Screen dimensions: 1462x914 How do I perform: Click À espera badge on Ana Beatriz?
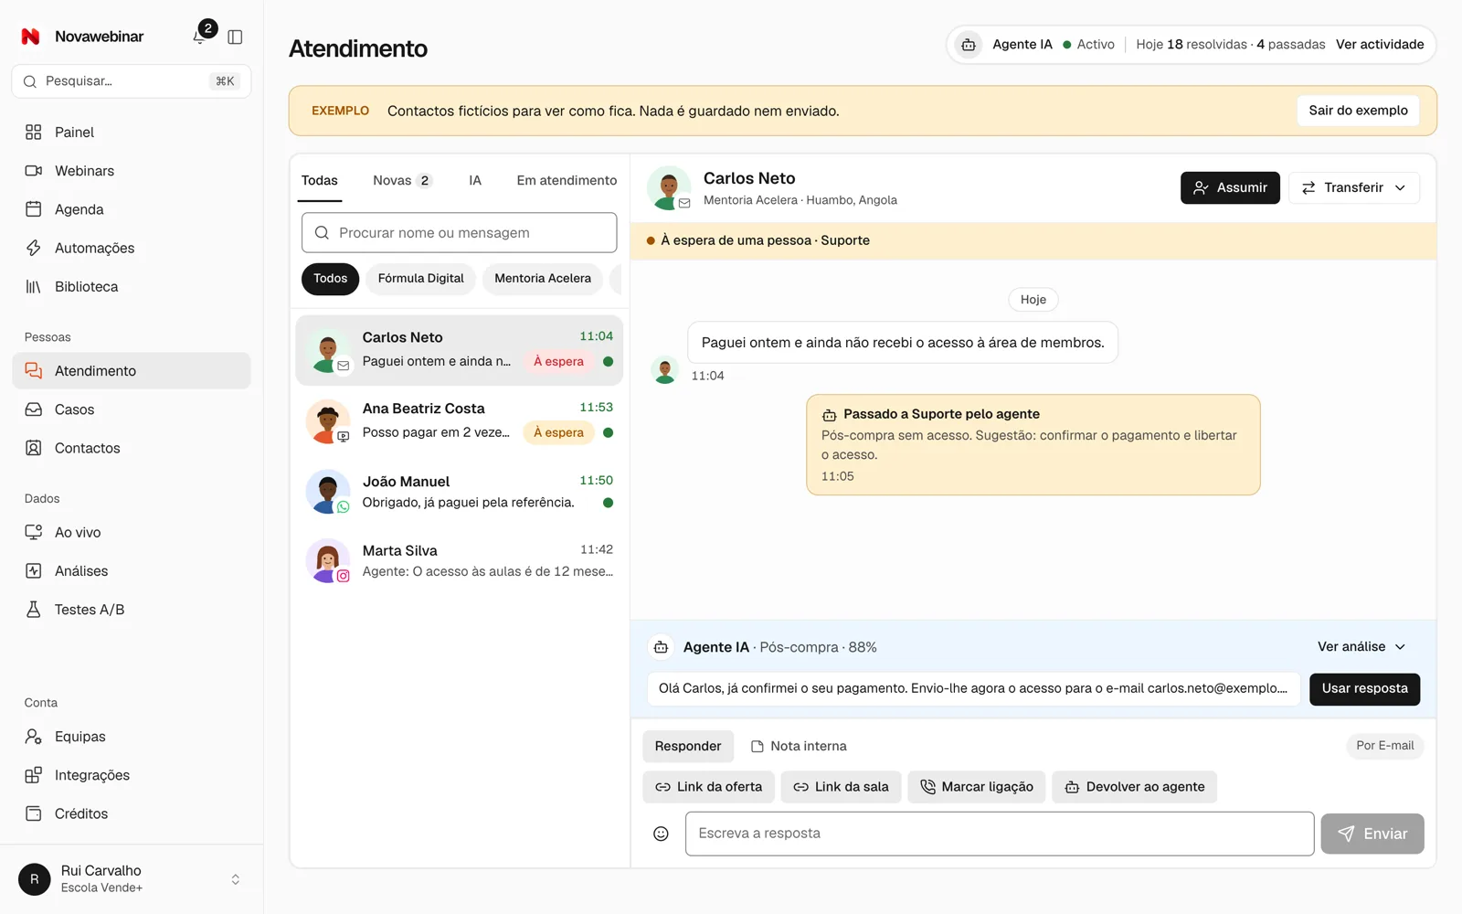pyautogui.click(x=558, y=433)
